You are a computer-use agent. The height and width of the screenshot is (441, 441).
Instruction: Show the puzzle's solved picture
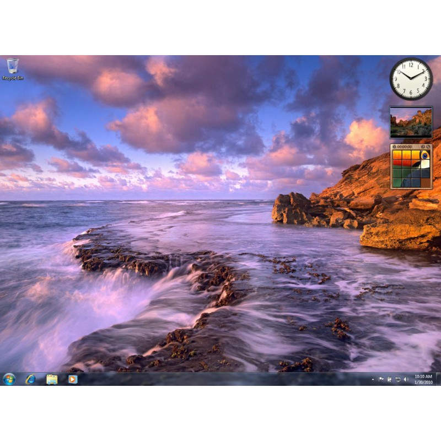[423, 147]
